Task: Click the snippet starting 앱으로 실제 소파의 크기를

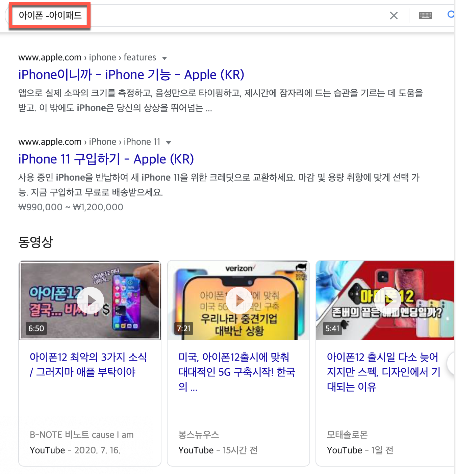Action: point(221,100)
